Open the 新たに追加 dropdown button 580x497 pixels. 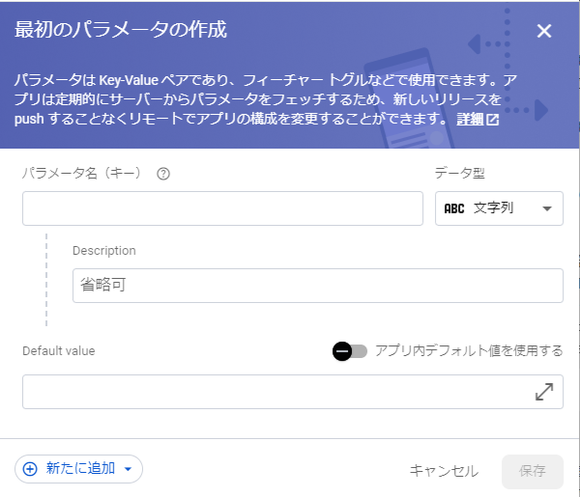pyautogui.click(x=79, y=469)
